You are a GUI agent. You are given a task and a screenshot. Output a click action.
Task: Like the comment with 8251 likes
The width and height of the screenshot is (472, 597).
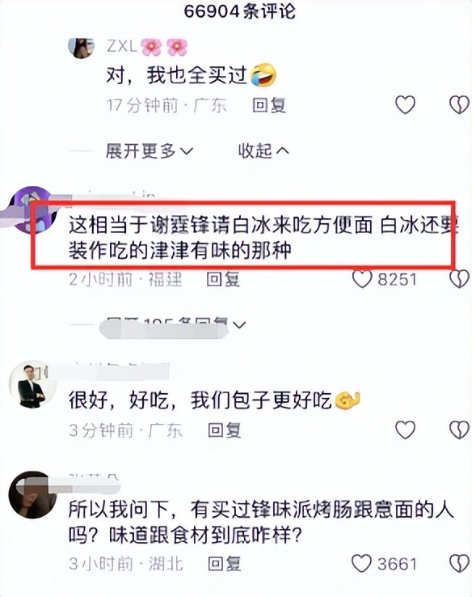(362, 279)
